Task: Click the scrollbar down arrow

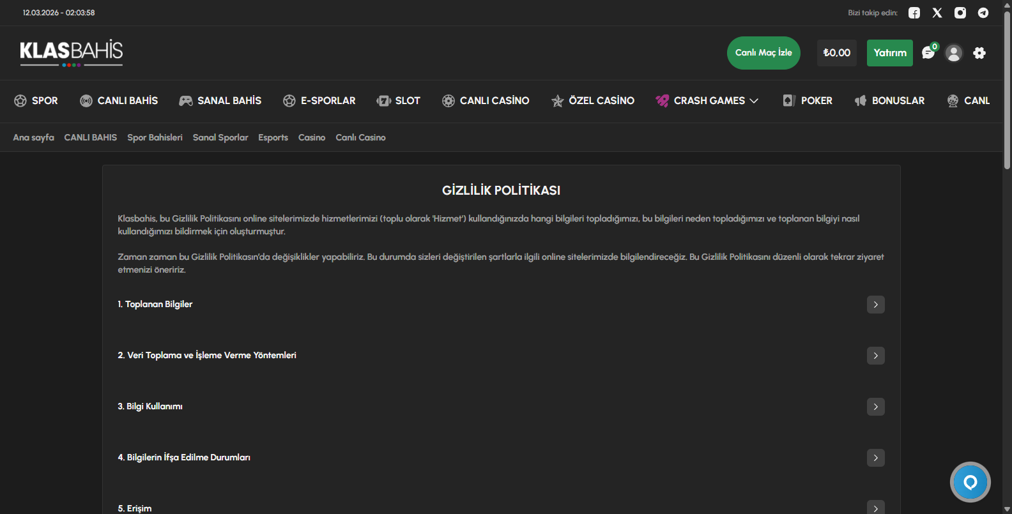Action: tap(1007, 509)
